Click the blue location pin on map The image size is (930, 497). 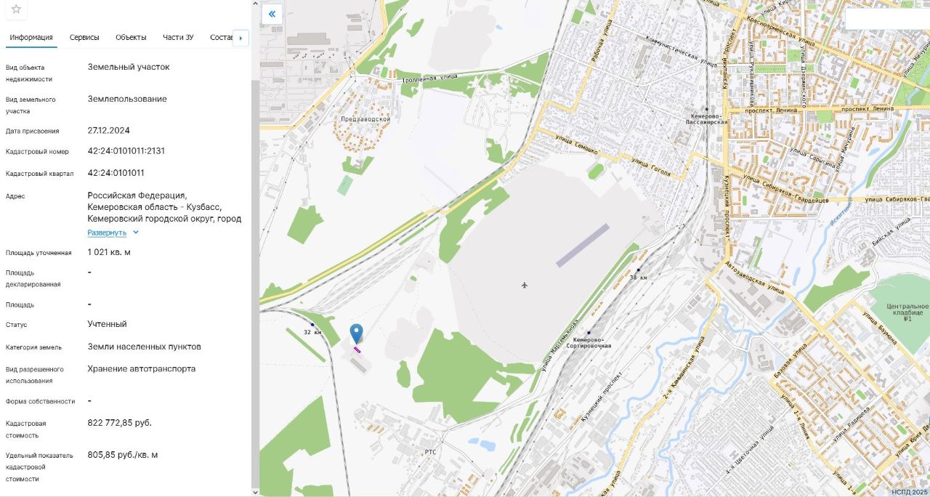(x=356, y=334)
